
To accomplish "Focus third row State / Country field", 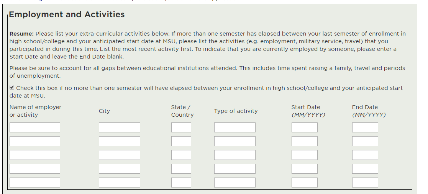I will point(181,155).
